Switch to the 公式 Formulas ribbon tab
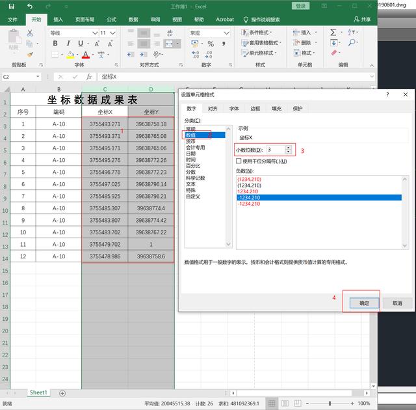The image size is (416, 410). pyautogui.click(x=111, y=20)
